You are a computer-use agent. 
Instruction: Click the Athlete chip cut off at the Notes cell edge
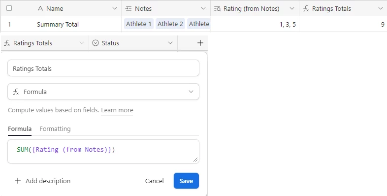199,24
